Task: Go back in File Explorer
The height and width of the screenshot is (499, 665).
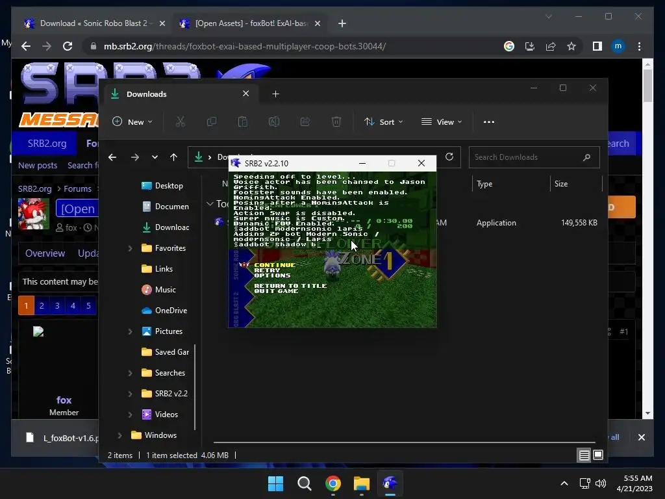Action: point(112,157)
